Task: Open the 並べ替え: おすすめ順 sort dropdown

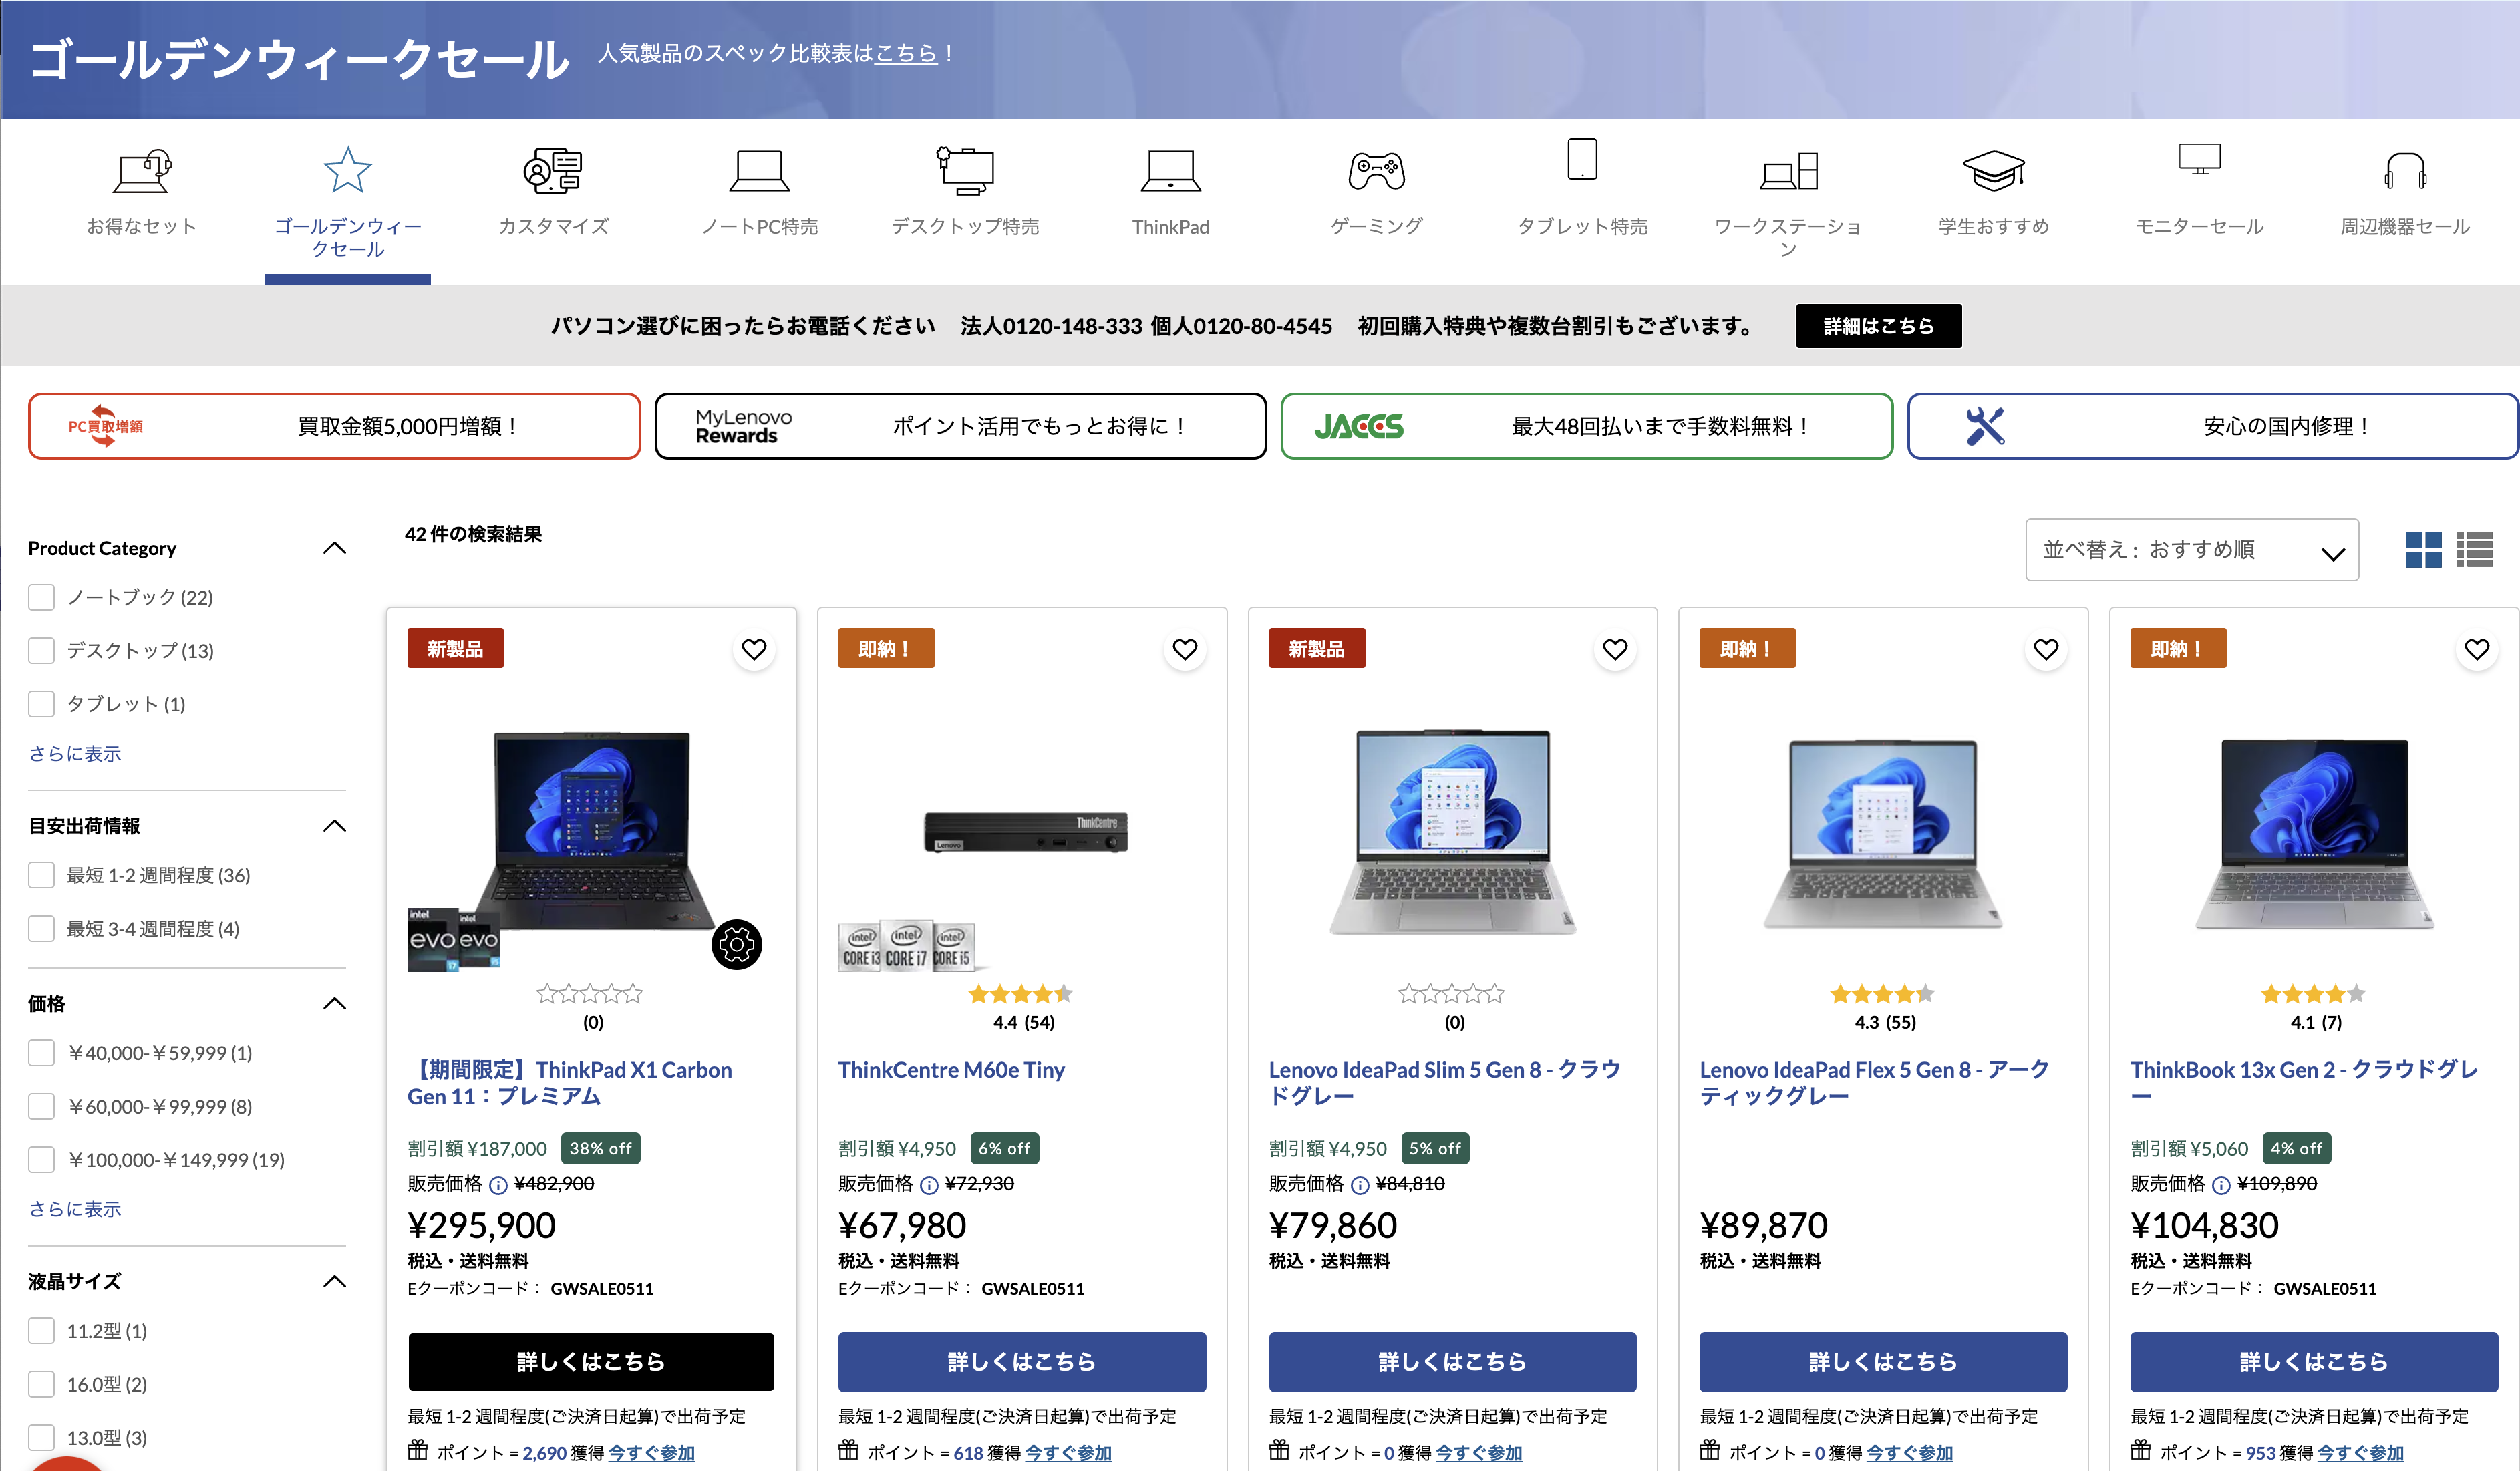Action: [2191, 549]
